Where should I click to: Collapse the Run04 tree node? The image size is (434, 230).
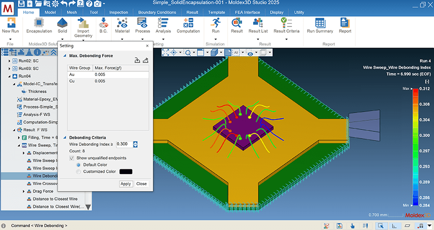(x=9, y=76)
